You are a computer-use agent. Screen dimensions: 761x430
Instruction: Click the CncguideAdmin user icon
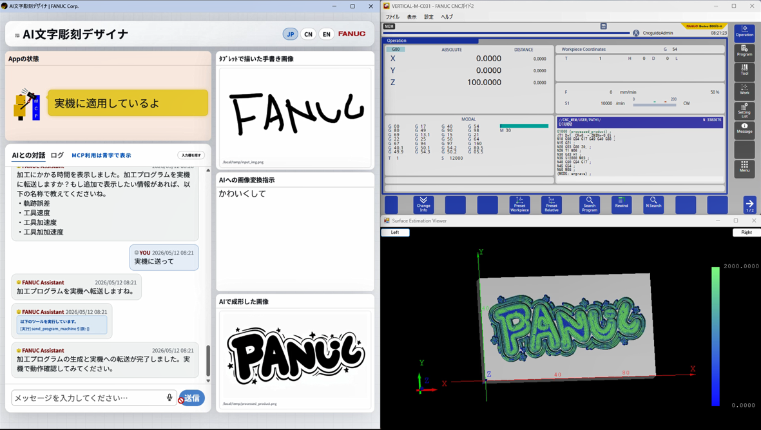(x=636, y=33)
